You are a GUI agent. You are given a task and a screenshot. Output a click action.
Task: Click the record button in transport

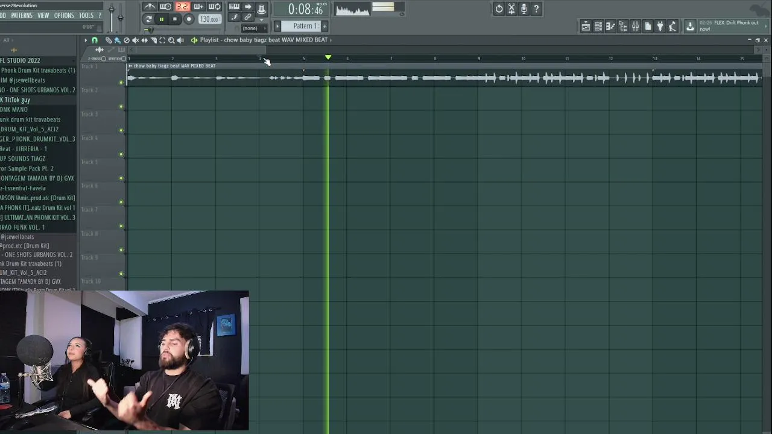click(189, 19)
